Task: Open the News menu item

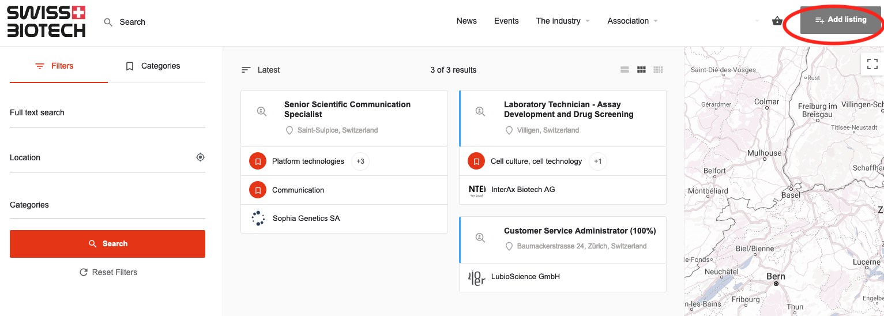Action: pyautogui.click(x=467, y=21)
